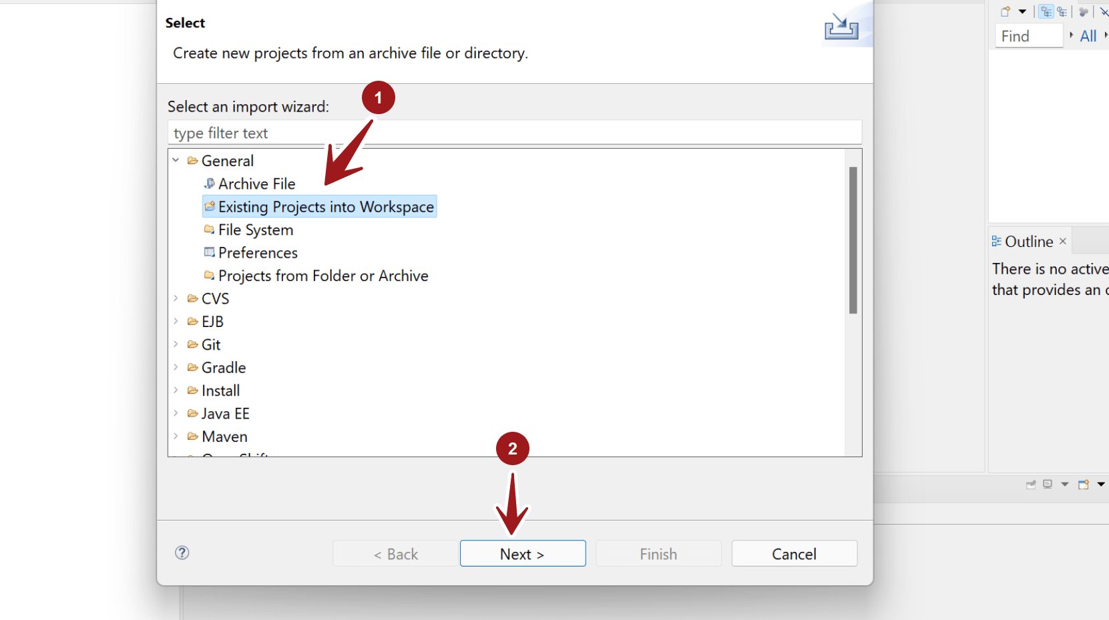Open a New Console View

[x=1083, y=485]
